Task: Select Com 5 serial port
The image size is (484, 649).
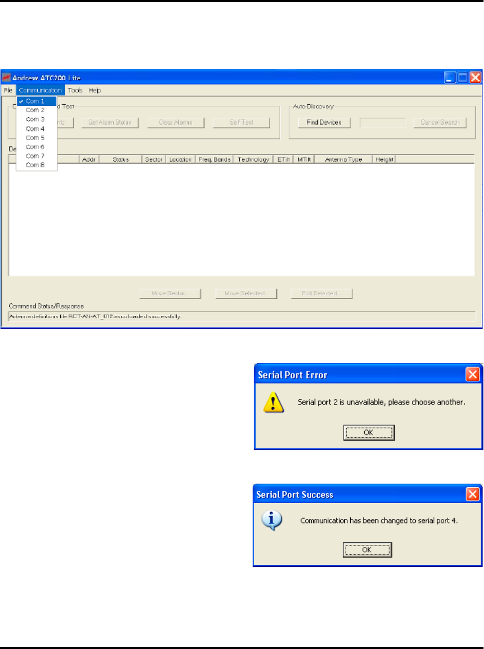Action: click(x=37, y=137)
